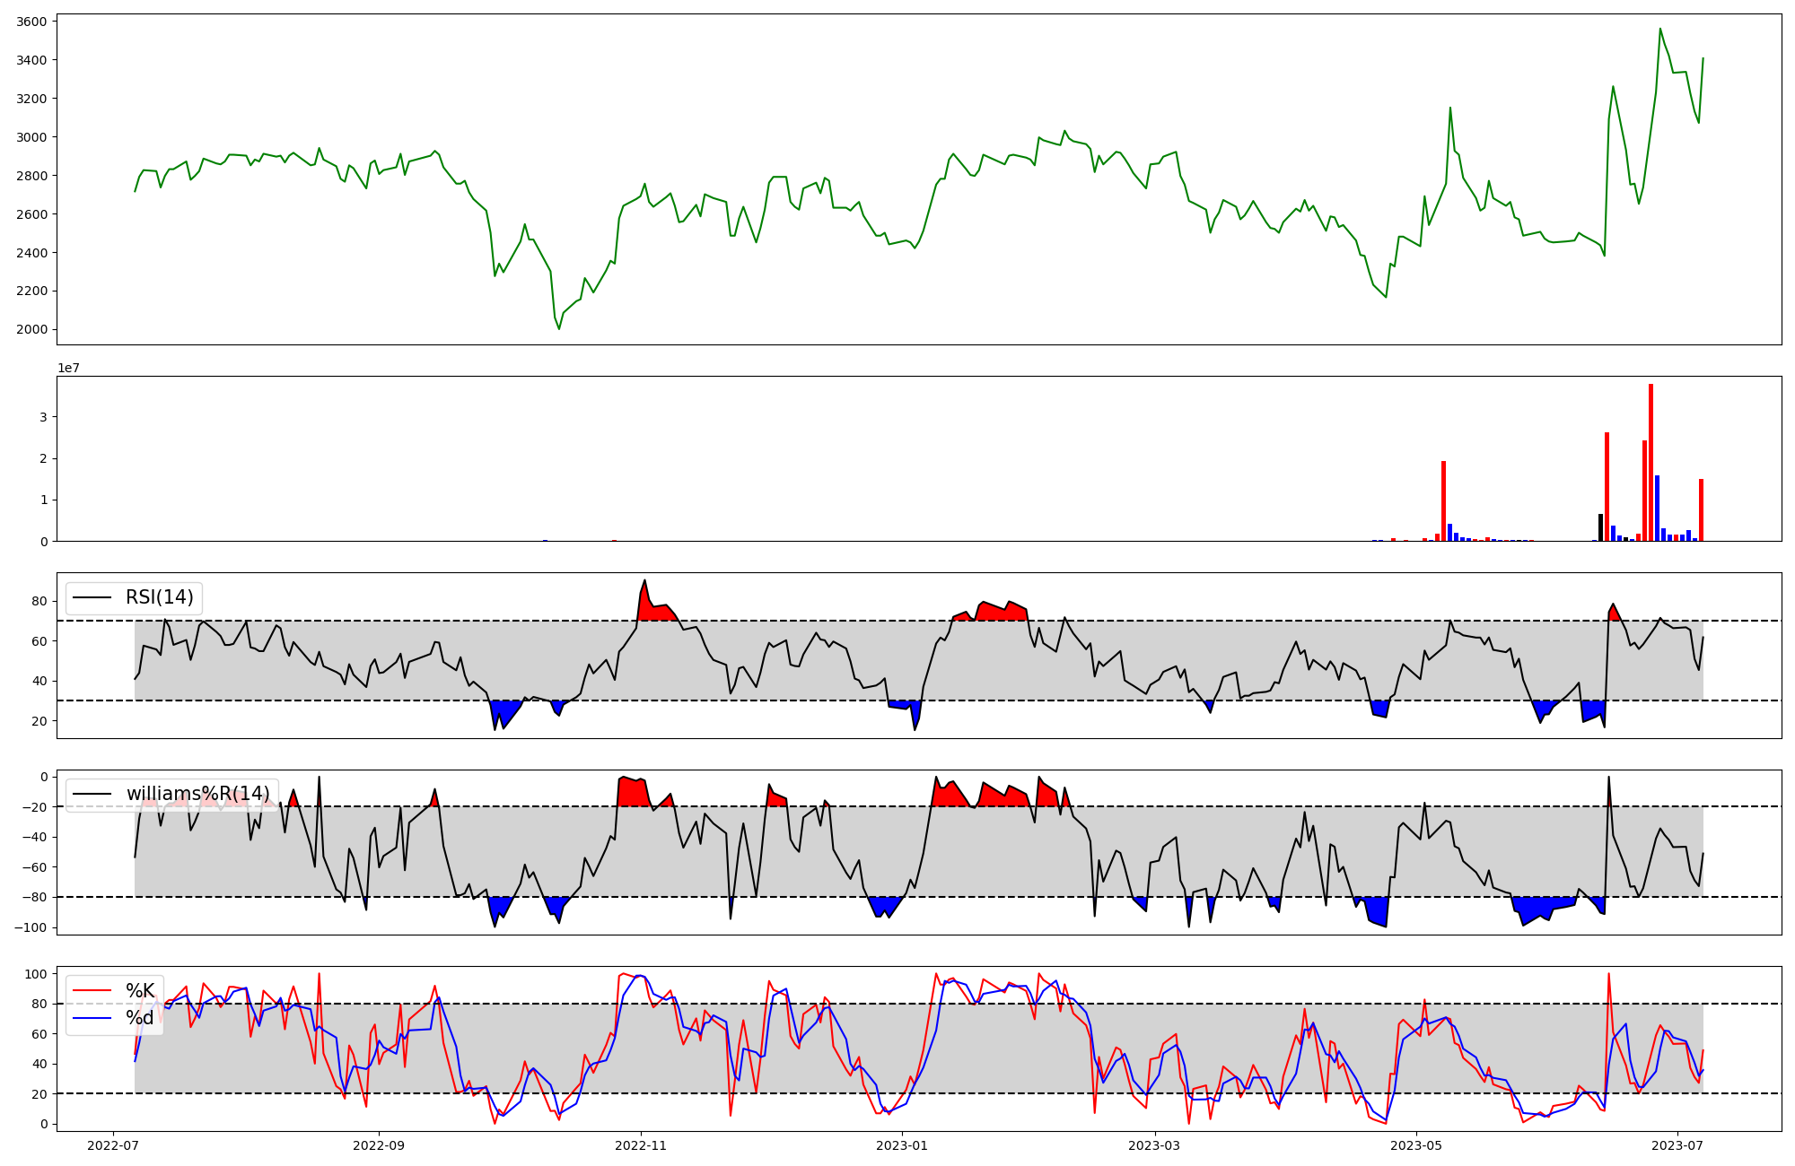Click the 2022-09 x-axis date label
1795x1166 pixels.
[x=379, y=1145]
